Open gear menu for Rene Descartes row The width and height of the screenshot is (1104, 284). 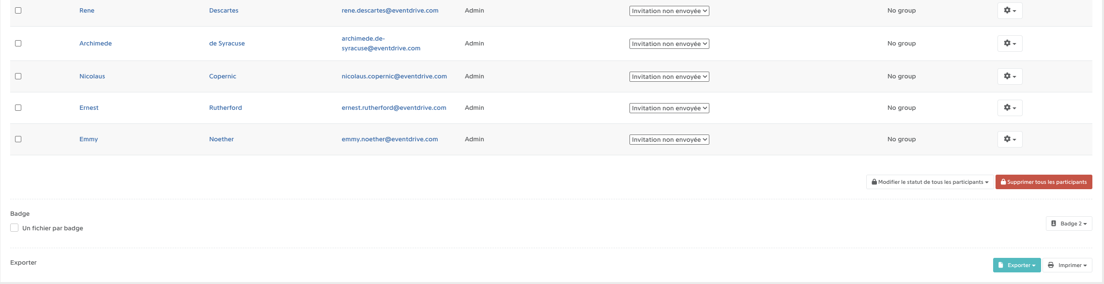point(1010,11)
